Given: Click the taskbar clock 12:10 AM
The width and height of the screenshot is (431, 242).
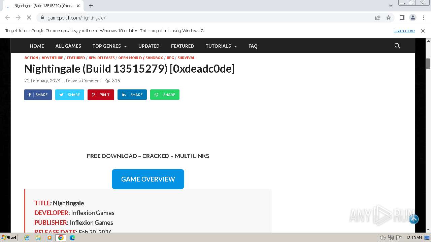Looking at the screenshot, I should click(414, 238).
